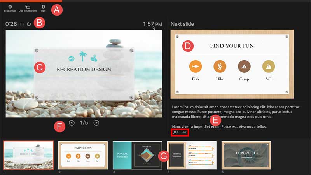This screenshot has height=175, width=311.
Task: Click the 0:28 elapsed time text
Action: pos(11,24)
